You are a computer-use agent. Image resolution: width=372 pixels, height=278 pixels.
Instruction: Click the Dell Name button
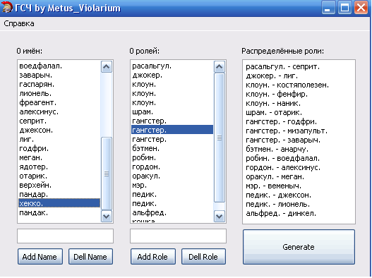pyautogui.click(x=90, y=257)
